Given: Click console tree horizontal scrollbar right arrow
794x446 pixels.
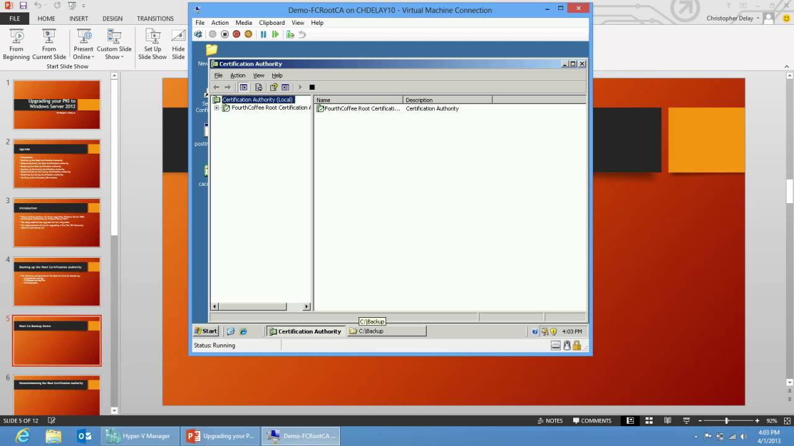Looking at the screenshot, I should pos(306,307).
